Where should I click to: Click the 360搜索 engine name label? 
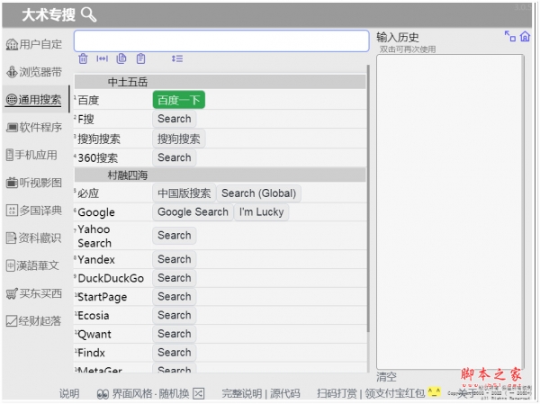click(98, 158)
